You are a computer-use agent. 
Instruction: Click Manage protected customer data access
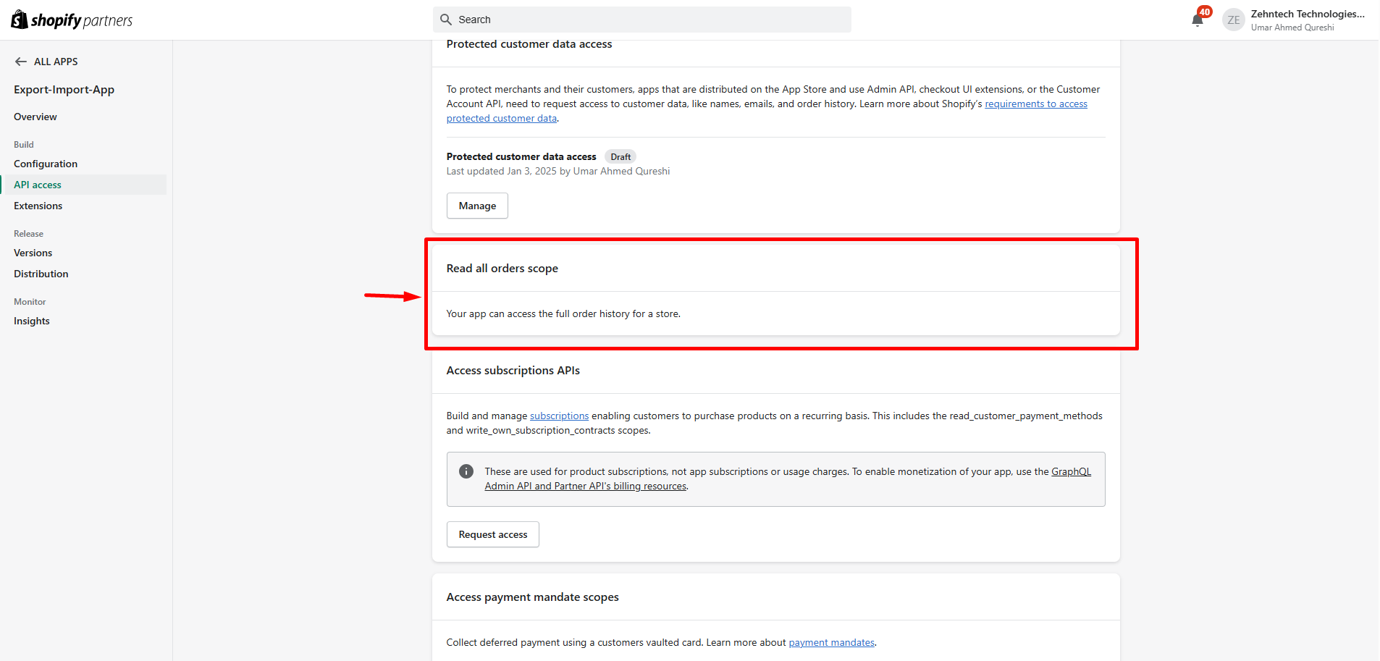coord(477,206)
